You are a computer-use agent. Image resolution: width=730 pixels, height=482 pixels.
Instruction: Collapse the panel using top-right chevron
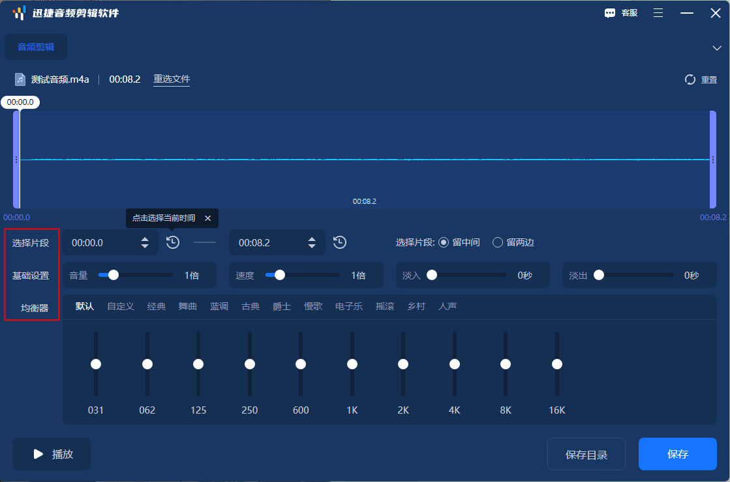pos(718,47)
